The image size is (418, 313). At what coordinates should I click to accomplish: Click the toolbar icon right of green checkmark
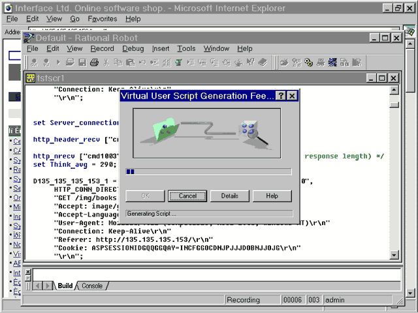coord(191,63)
